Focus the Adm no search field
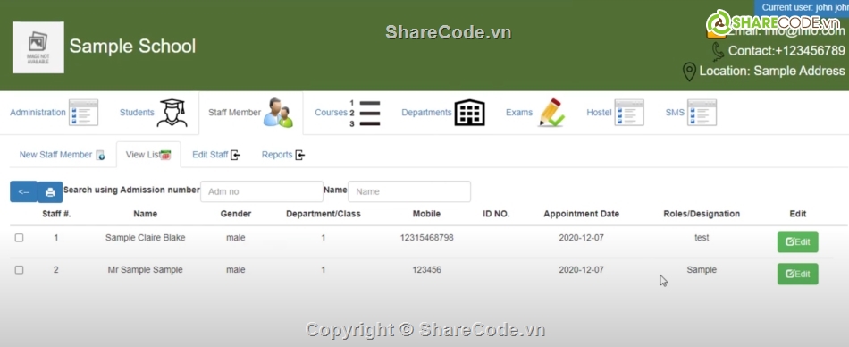The height and width of the screenshot is (347, 849). point(262,191)
